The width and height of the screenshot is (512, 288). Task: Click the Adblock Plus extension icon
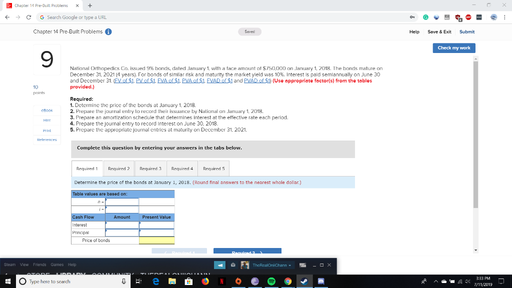tap(468, 16)
